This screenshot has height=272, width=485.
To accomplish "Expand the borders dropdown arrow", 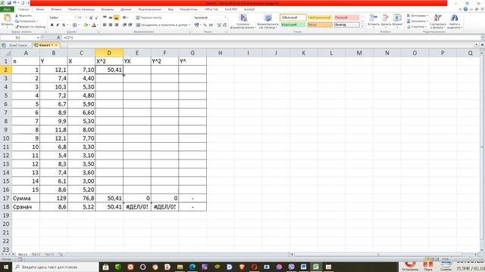I will click(79, 25).
